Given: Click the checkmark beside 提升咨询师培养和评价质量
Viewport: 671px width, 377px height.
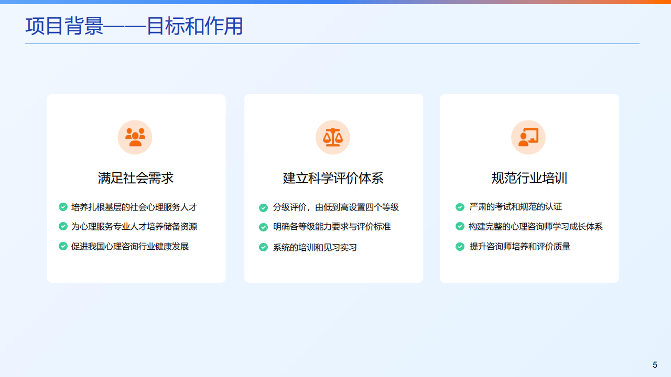Looking at the screenshot, I should [x=460, y=247].
